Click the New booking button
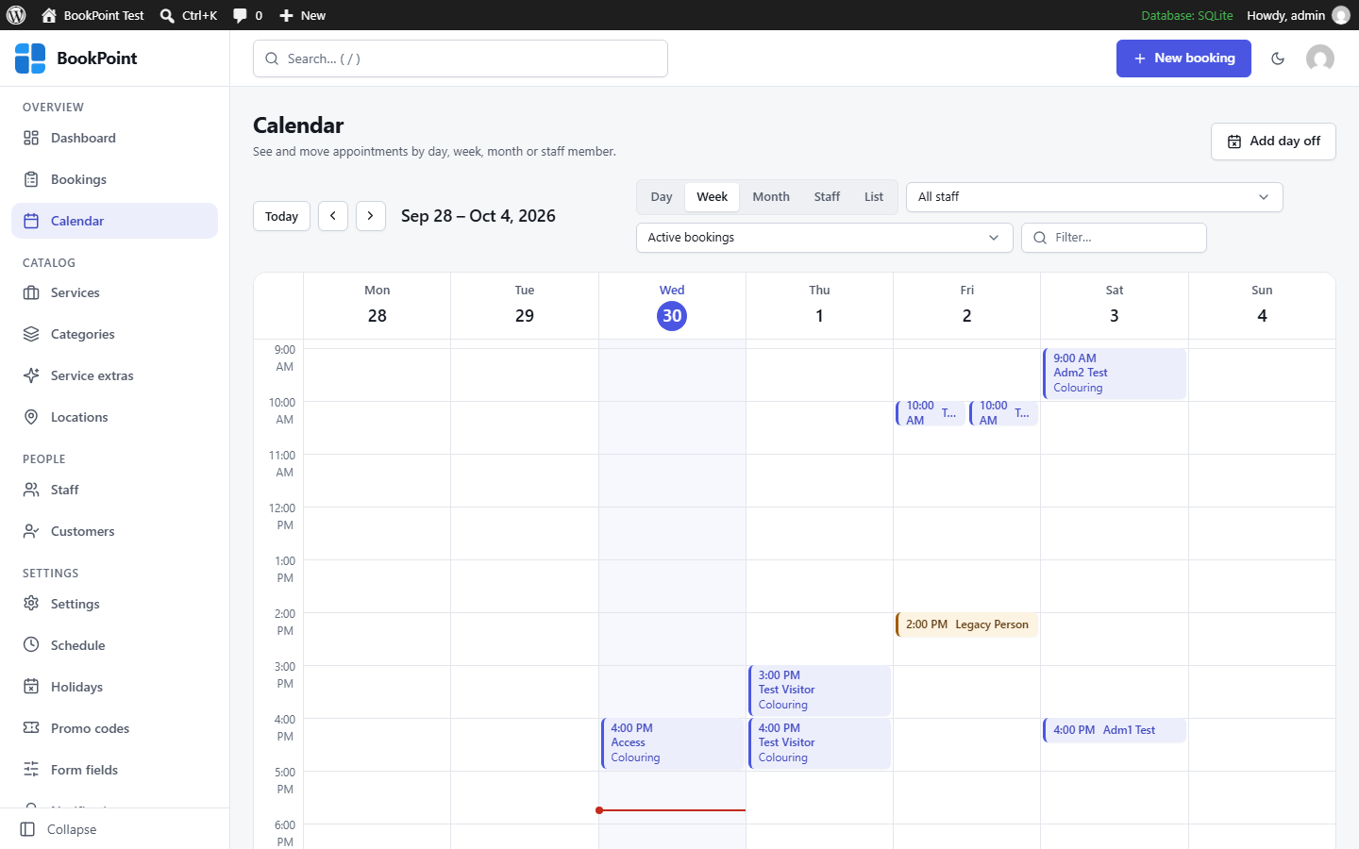This screenshot has width=1359, height=849. point(1183,58)
